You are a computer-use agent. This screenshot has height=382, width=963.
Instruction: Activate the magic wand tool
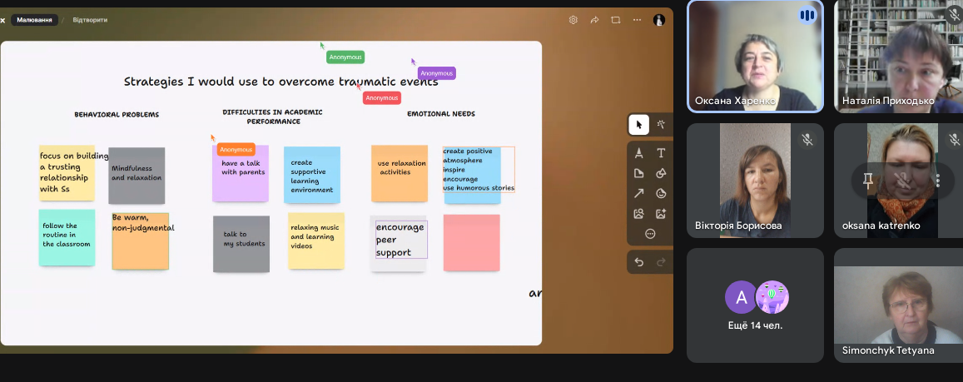pyautogui.click(x=661, y=125)
